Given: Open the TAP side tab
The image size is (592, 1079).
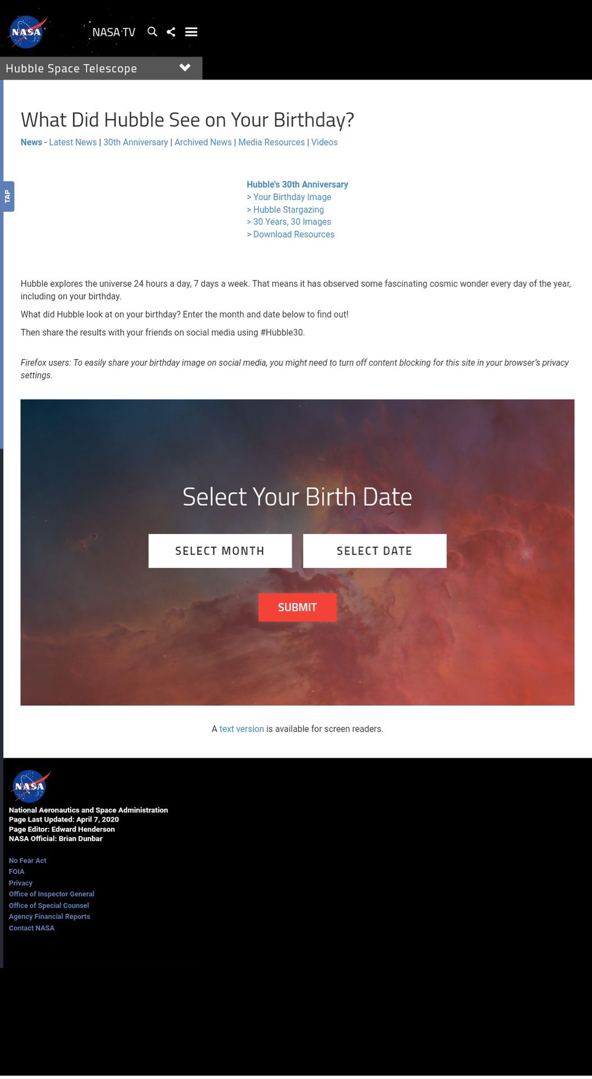Looking at the screenshot, I should tap(7, 197).
